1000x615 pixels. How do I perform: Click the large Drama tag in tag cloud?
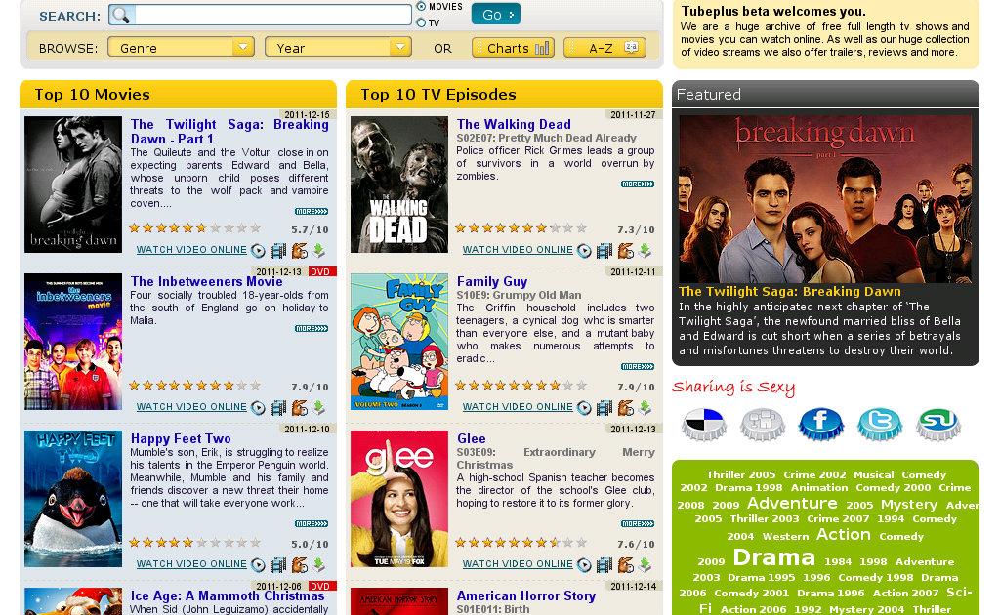[x=773, y=557]
